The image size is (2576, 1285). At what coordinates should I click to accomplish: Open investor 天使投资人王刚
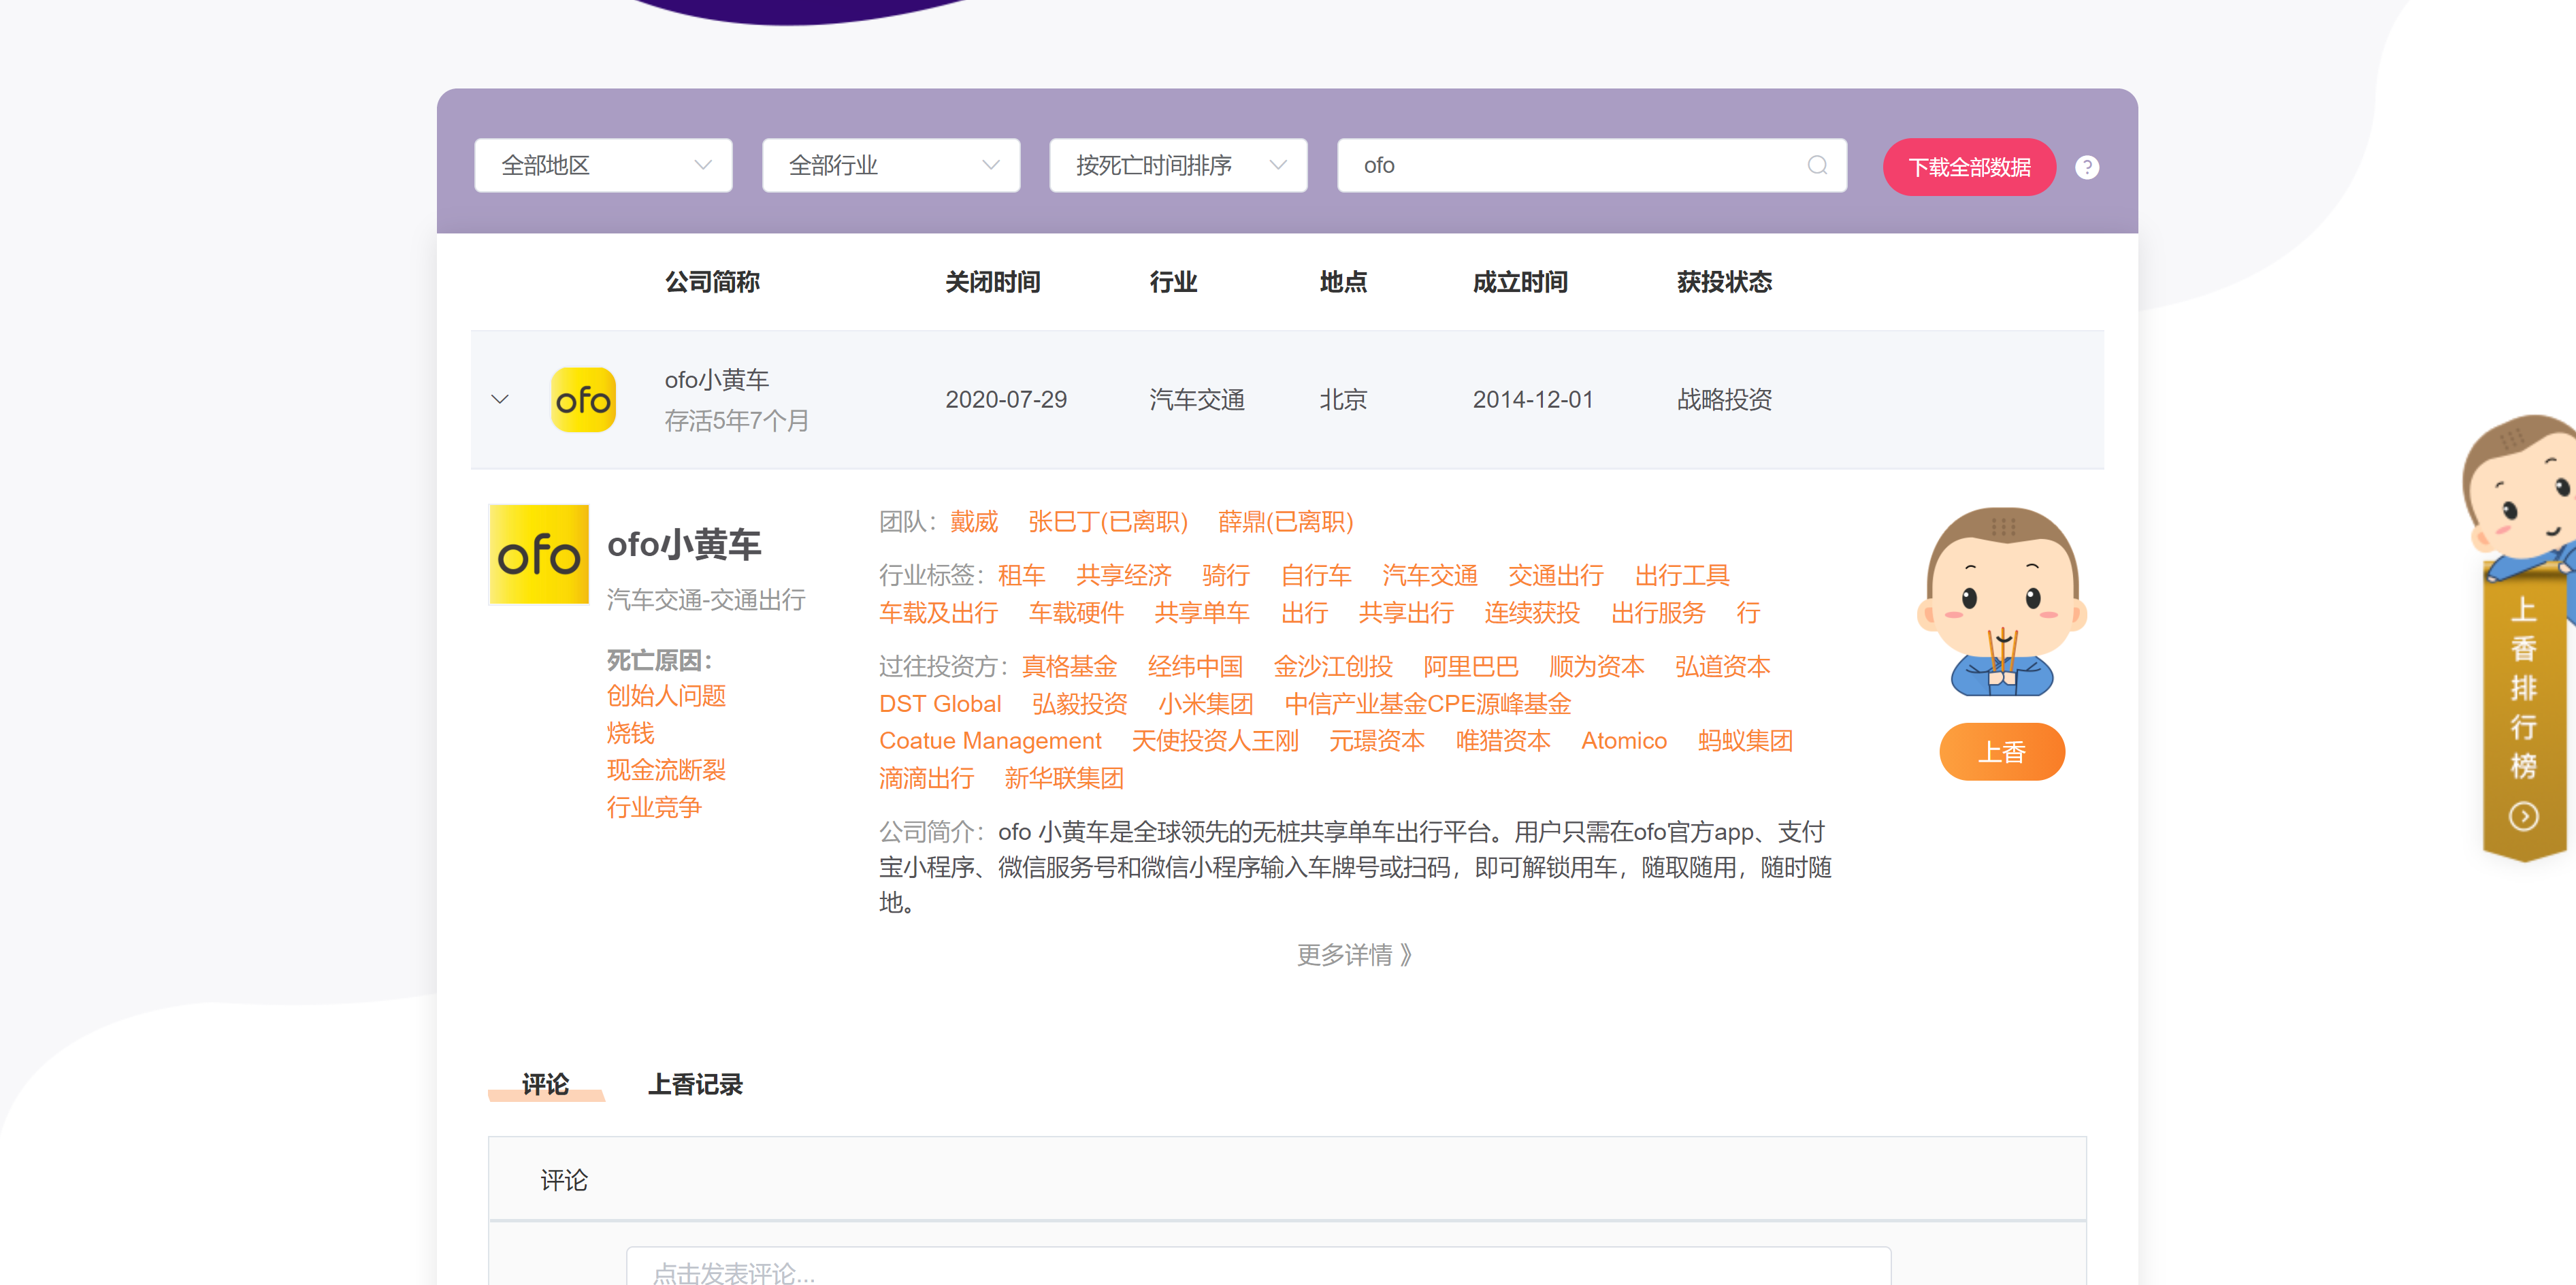pos(1215,741)
